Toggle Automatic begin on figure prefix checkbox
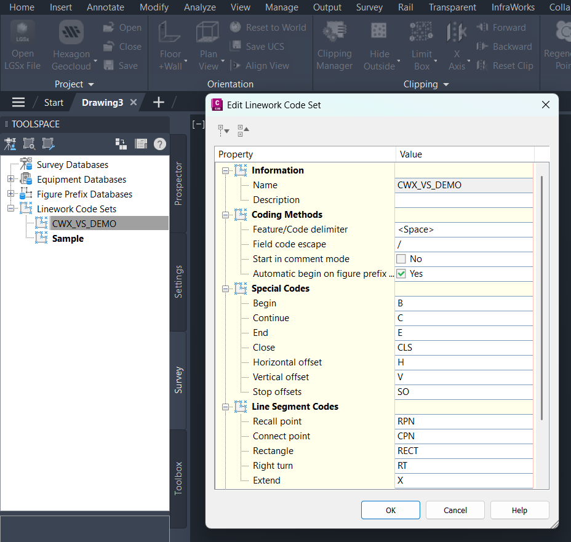 (x=401, y=274)
